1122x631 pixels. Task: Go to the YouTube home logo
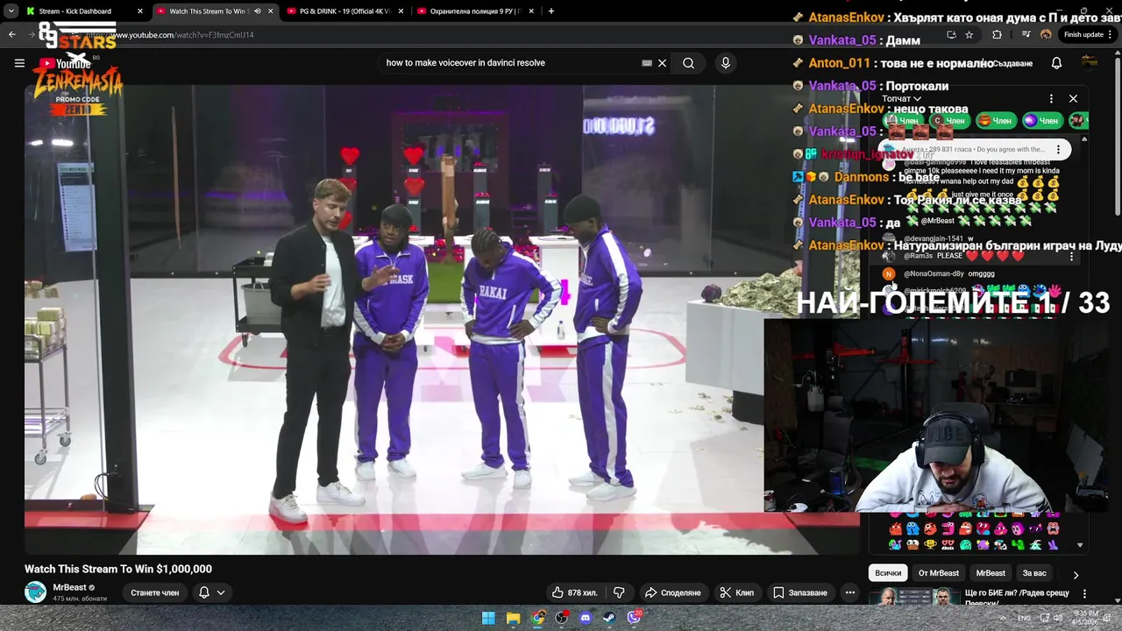(65, 63)
